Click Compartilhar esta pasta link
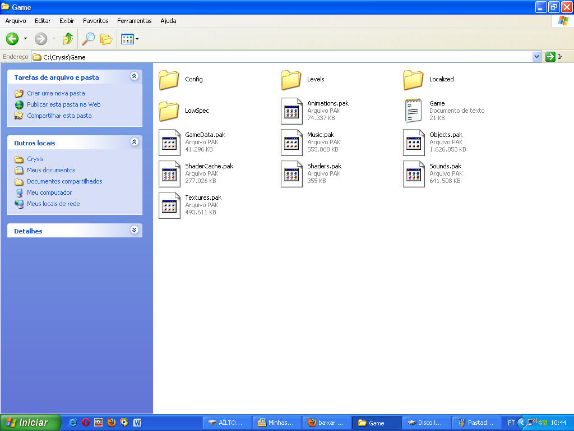 [59, 116]
